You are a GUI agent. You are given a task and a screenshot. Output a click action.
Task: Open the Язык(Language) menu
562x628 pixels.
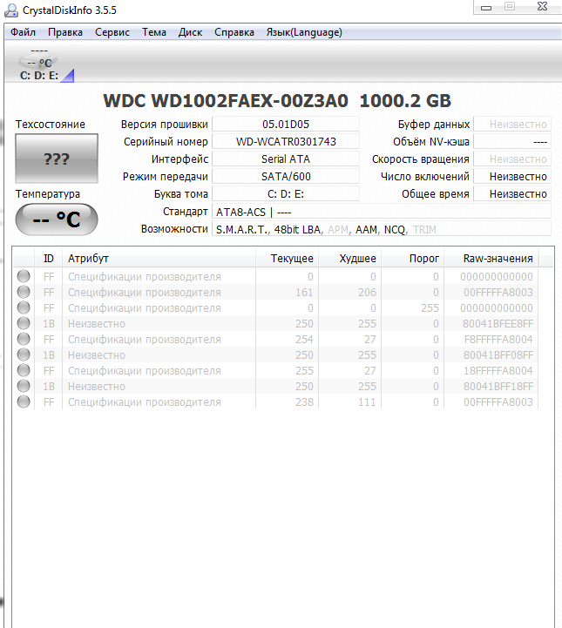click(304, 32)
